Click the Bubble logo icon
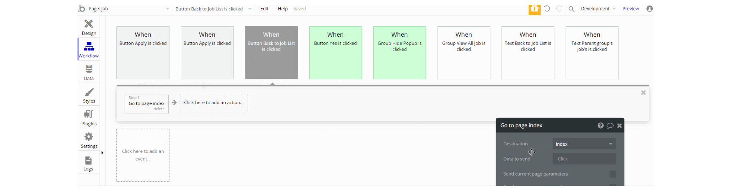Screen dimensions: 732x190 [82, 8]
